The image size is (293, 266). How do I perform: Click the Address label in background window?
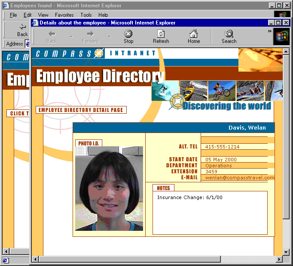(15, 44)
